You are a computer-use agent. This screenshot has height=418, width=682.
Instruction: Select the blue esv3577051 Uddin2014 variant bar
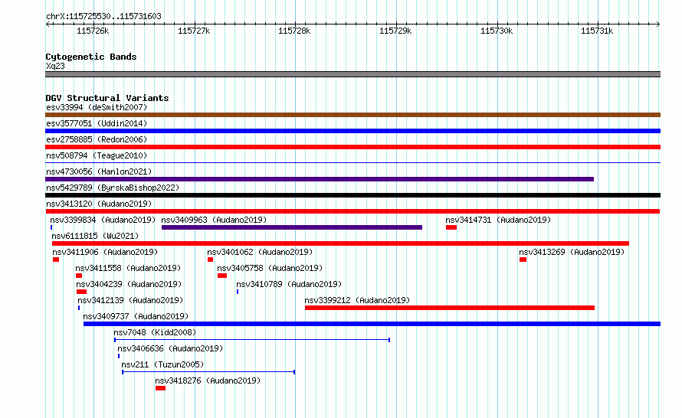tap(352, 131)
